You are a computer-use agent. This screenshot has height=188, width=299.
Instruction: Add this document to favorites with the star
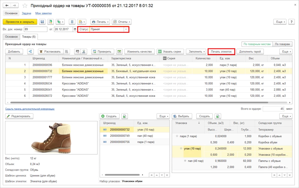(25, 6)
